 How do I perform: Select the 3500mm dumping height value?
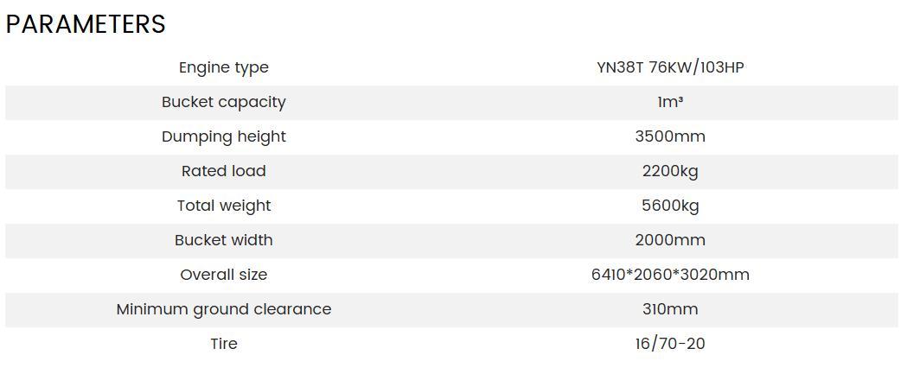[x=670, y=136]
